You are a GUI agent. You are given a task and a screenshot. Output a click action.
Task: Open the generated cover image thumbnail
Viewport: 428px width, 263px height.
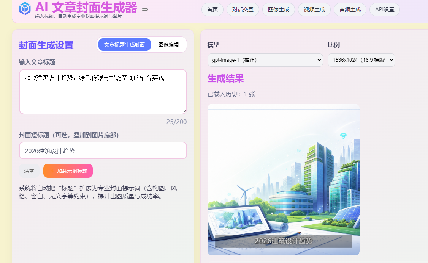283,179
